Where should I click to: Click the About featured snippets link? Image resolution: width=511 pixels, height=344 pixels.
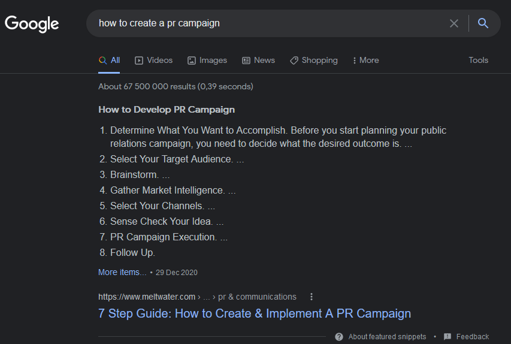pyautogui.click(x=387, y=337)
